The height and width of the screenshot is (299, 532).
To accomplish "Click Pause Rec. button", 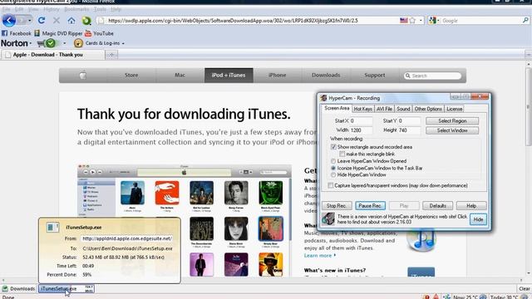I will coord(370,206).
